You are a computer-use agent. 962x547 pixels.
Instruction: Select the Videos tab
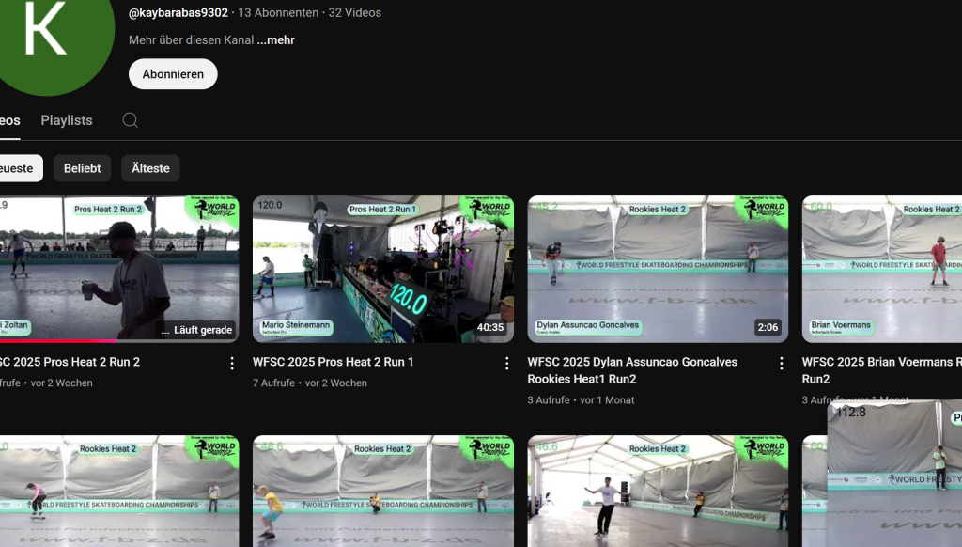tap(8, 120)
